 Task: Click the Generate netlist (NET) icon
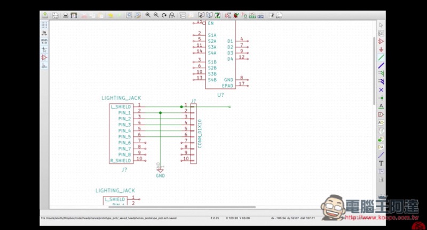(x=252, y=15)
